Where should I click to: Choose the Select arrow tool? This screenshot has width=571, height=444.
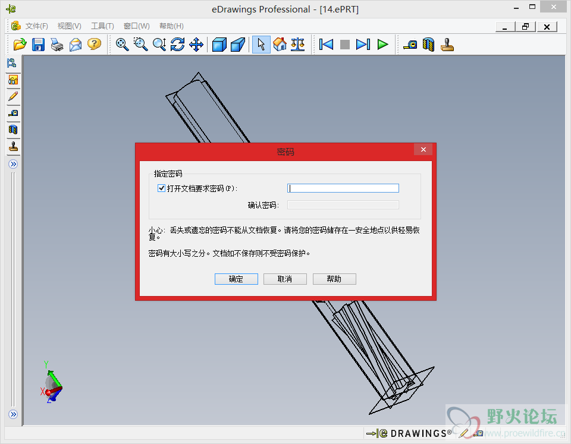pyautogui.click(x=261, y=45)
